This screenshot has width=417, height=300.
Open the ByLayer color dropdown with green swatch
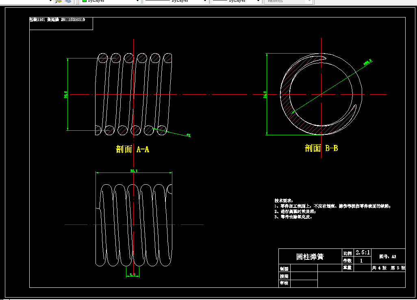point(111,1)
